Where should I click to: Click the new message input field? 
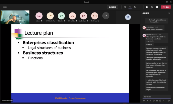click(x=156, y=97)
